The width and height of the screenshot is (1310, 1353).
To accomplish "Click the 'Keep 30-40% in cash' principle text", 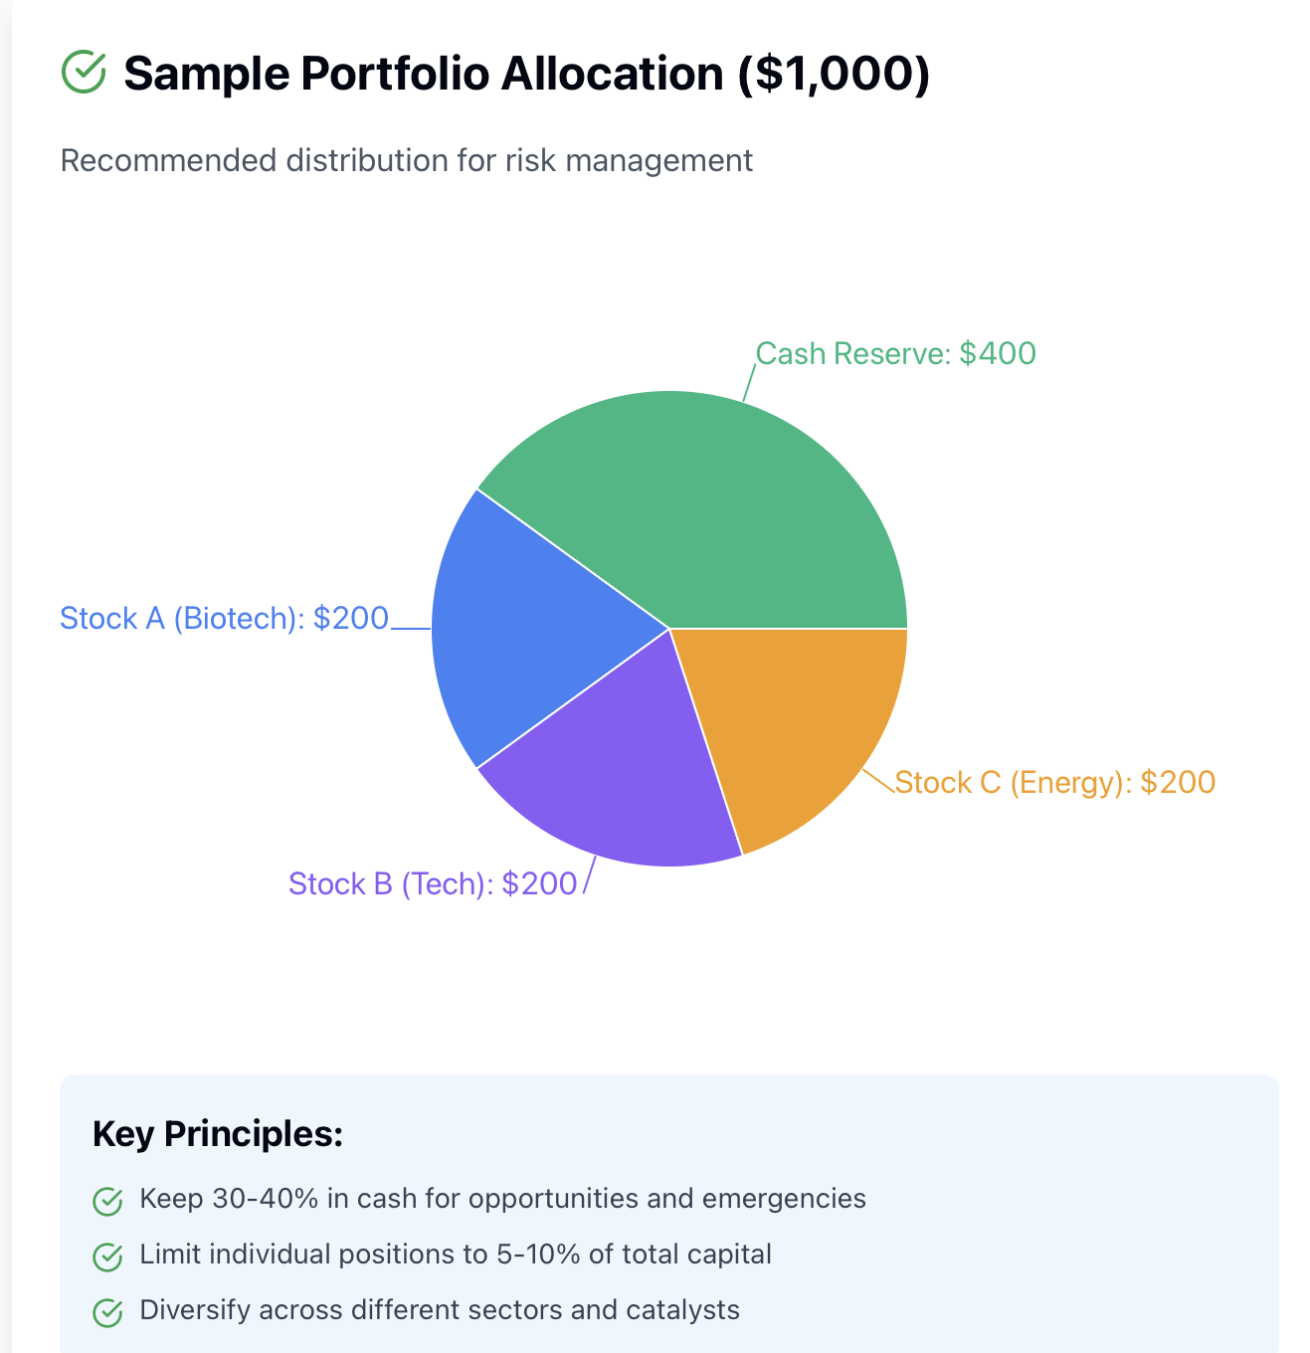I will pyautogui.click(x=503, y=1199).
